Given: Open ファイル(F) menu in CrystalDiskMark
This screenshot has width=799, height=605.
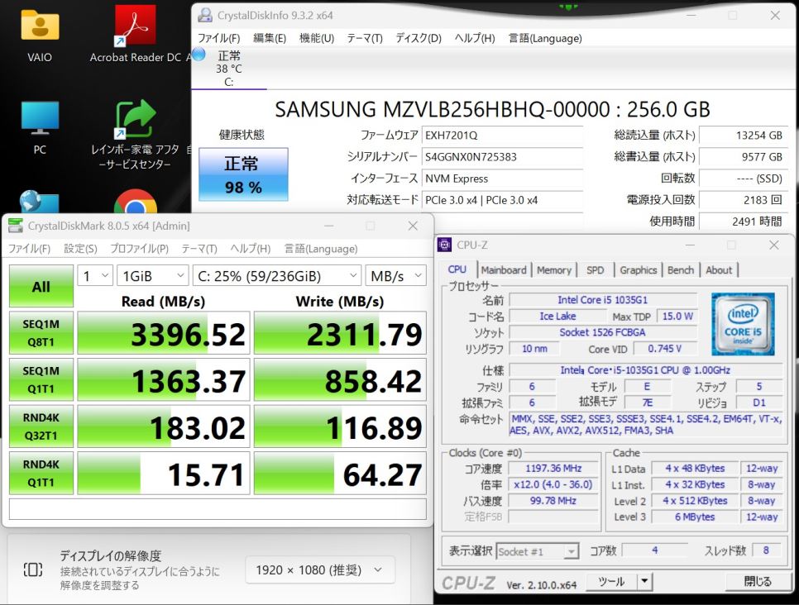Looking at the screenshot, I should click(x=29, y=249).
